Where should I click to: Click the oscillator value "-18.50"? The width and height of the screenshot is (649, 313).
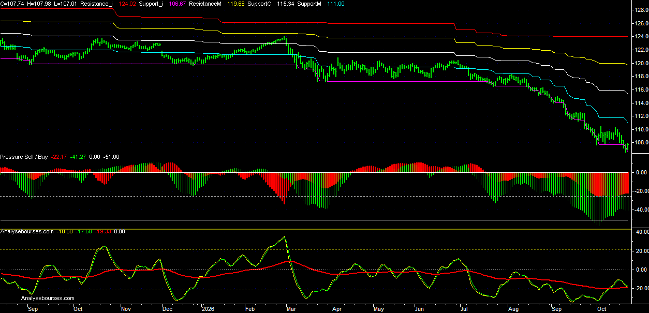point(65,231)
